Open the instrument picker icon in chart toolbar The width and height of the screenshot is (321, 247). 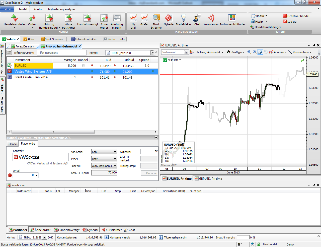coord(186,52)
